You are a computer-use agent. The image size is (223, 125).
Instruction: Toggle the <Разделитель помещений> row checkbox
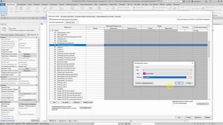(55, 45)
